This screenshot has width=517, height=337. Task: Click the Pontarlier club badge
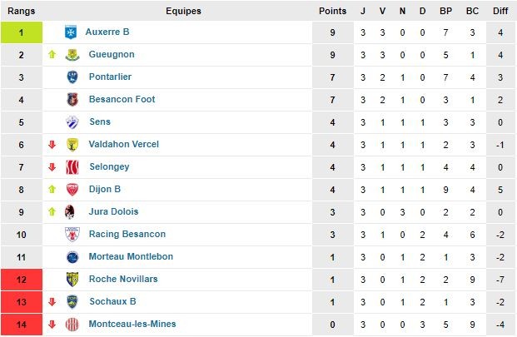click(x=72, y=77)
